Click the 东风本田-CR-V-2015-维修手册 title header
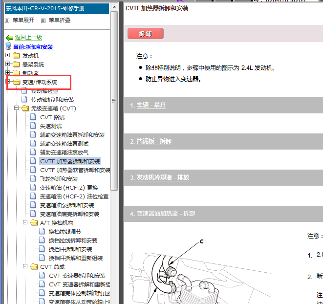The image size is (323, 304). 57,8
